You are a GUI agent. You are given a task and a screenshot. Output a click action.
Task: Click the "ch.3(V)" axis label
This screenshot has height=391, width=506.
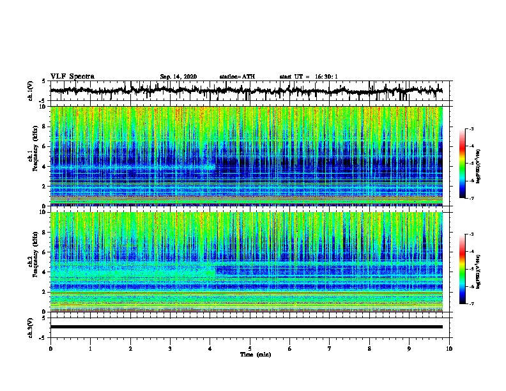[x=31, y=328]
